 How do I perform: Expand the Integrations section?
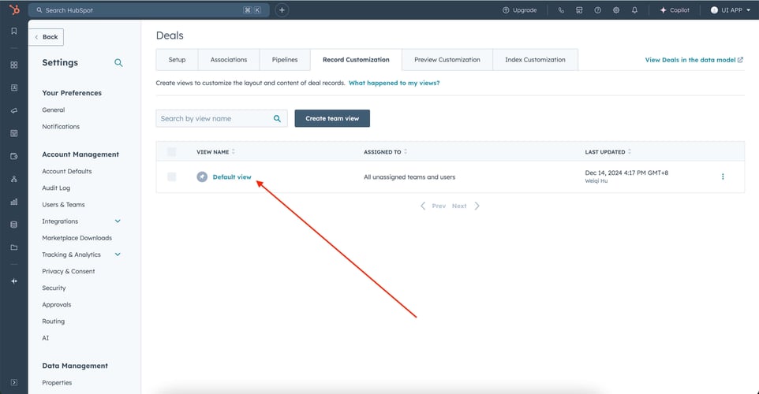pos(118,221)
